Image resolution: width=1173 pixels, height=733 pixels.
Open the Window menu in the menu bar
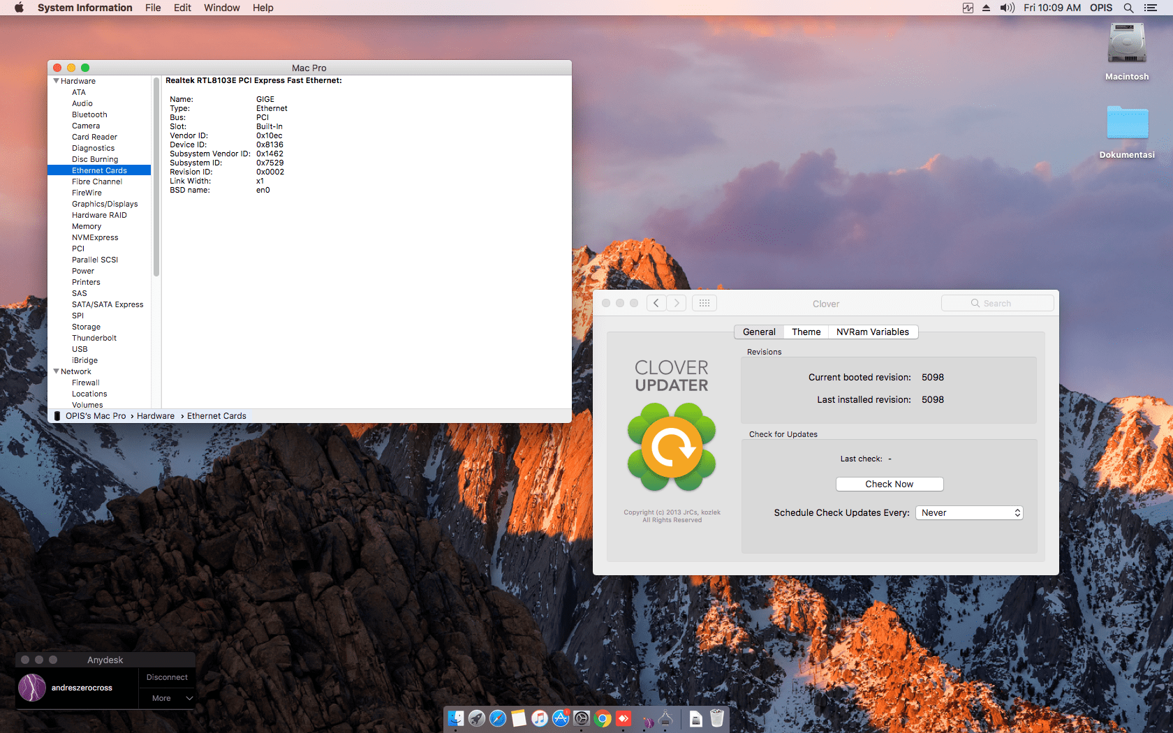221,8
